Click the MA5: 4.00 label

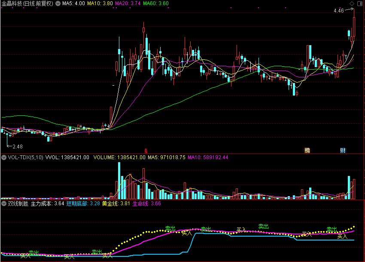[73, 3]
